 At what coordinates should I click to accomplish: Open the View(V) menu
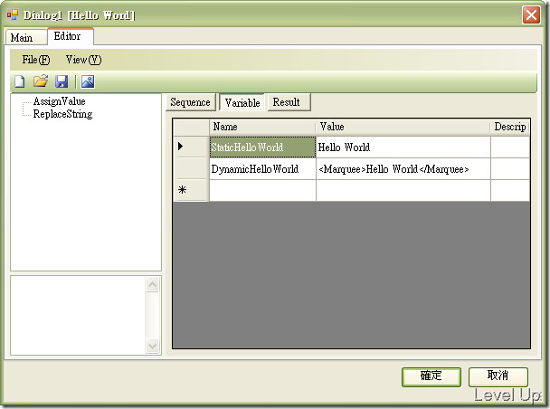[x=84, y=60]
